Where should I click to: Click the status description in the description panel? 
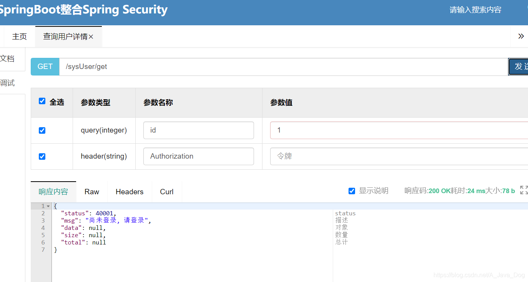tap(345, 213)
